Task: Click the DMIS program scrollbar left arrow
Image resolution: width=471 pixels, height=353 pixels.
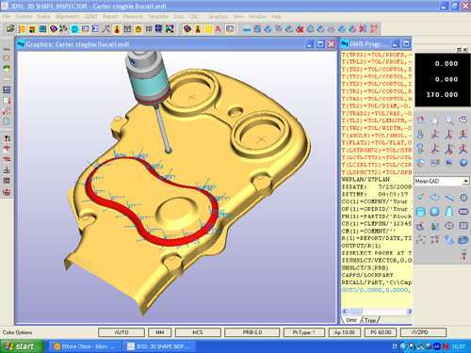Action: 345,312
